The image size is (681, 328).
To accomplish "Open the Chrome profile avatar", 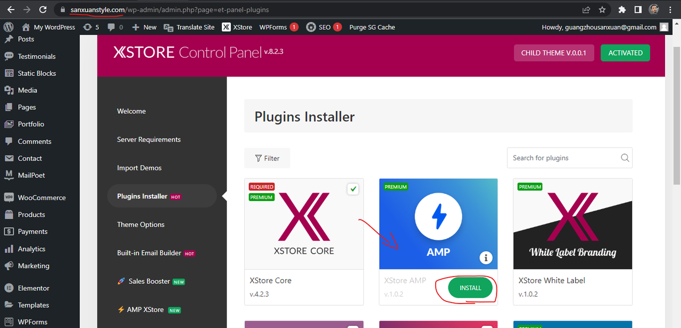I will [654, 10].
